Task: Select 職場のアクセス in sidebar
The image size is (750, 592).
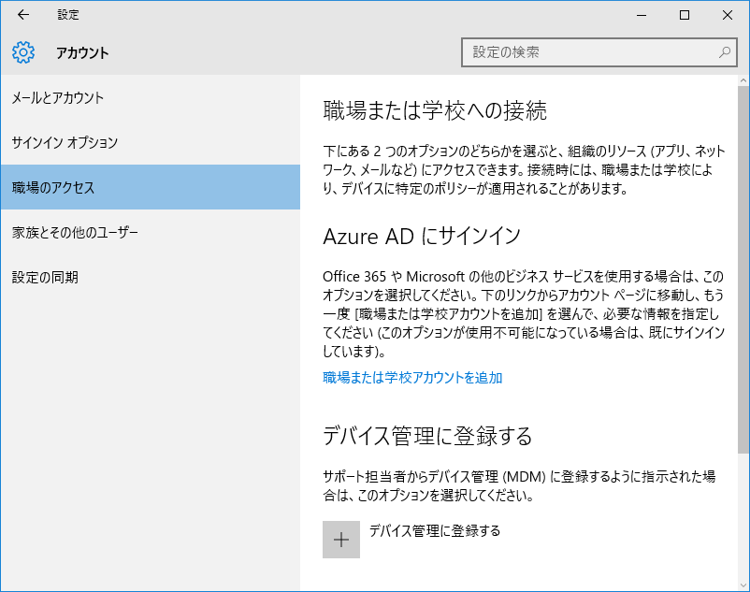Action: click(x=151, y=187)
